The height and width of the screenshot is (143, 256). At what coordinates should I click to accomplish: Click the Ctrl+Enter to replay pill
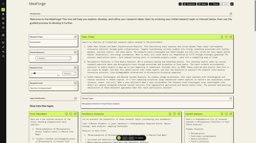coord(131,138)
